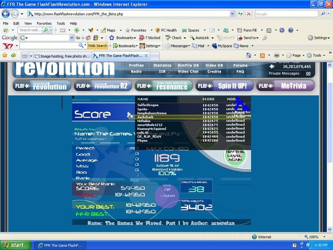Open the Quick Tabs grid icon
The image size is (333, 250).
pos(25,55)
